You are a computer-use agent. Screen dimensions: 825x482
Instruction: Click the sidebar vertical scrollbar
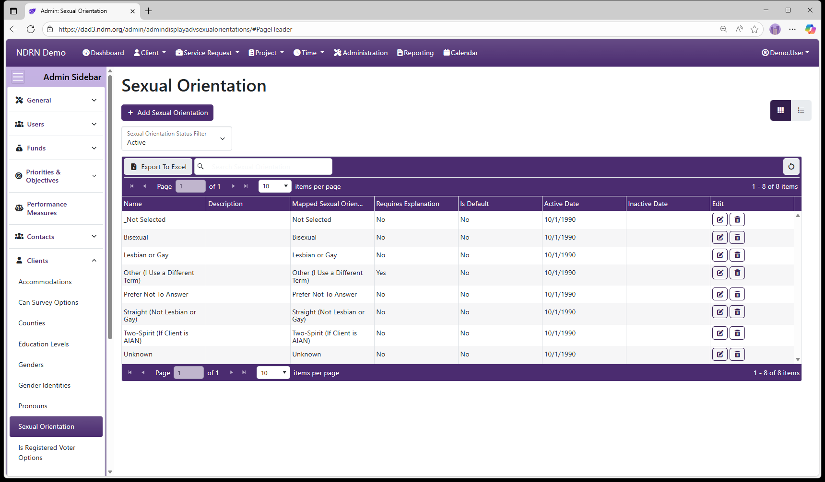(x=110, y=206)
